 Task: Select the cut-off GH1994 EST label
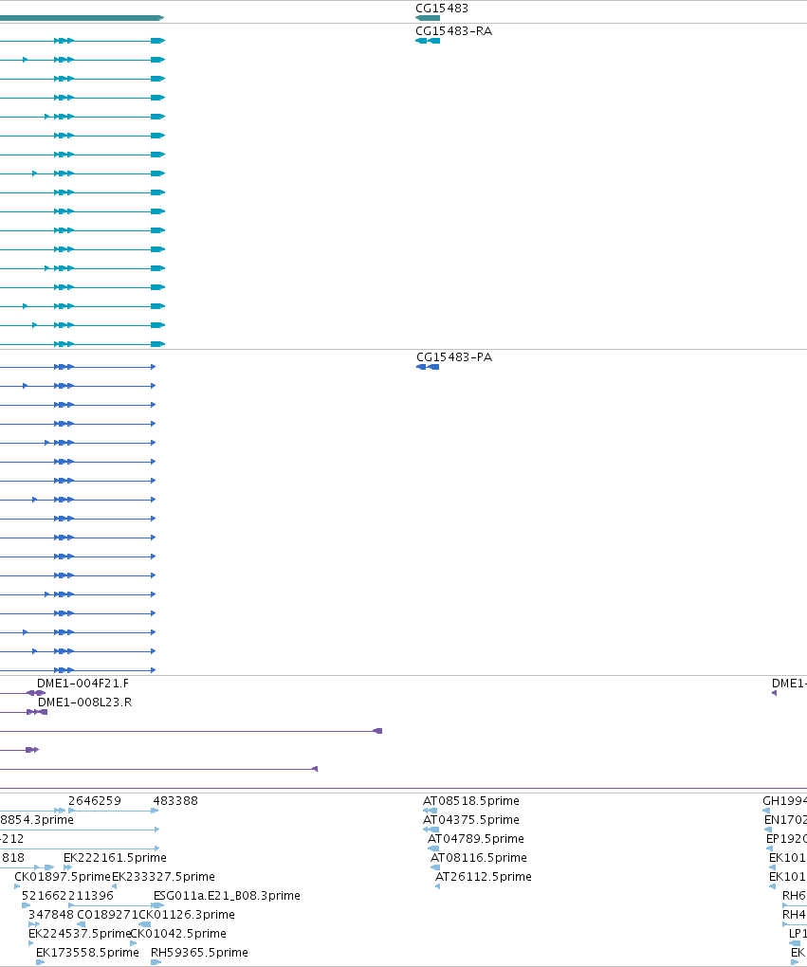click(785, 801)
